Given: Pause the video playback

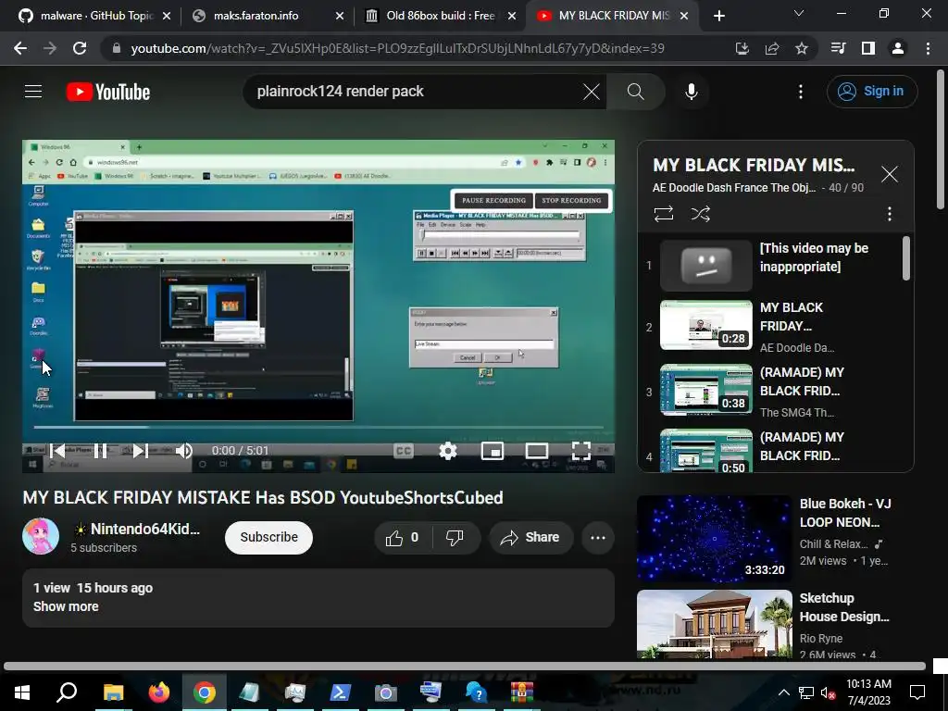Looking at the screenshot, I should [x=100, y=451].
